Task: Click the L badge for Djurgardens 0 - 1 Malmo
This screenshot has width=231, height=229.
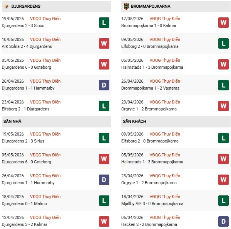Action: tap(104, 201)
